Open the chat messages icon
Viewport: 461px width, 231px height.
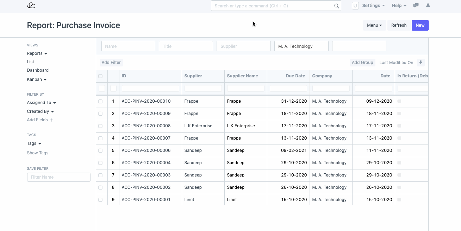[416, 6]
